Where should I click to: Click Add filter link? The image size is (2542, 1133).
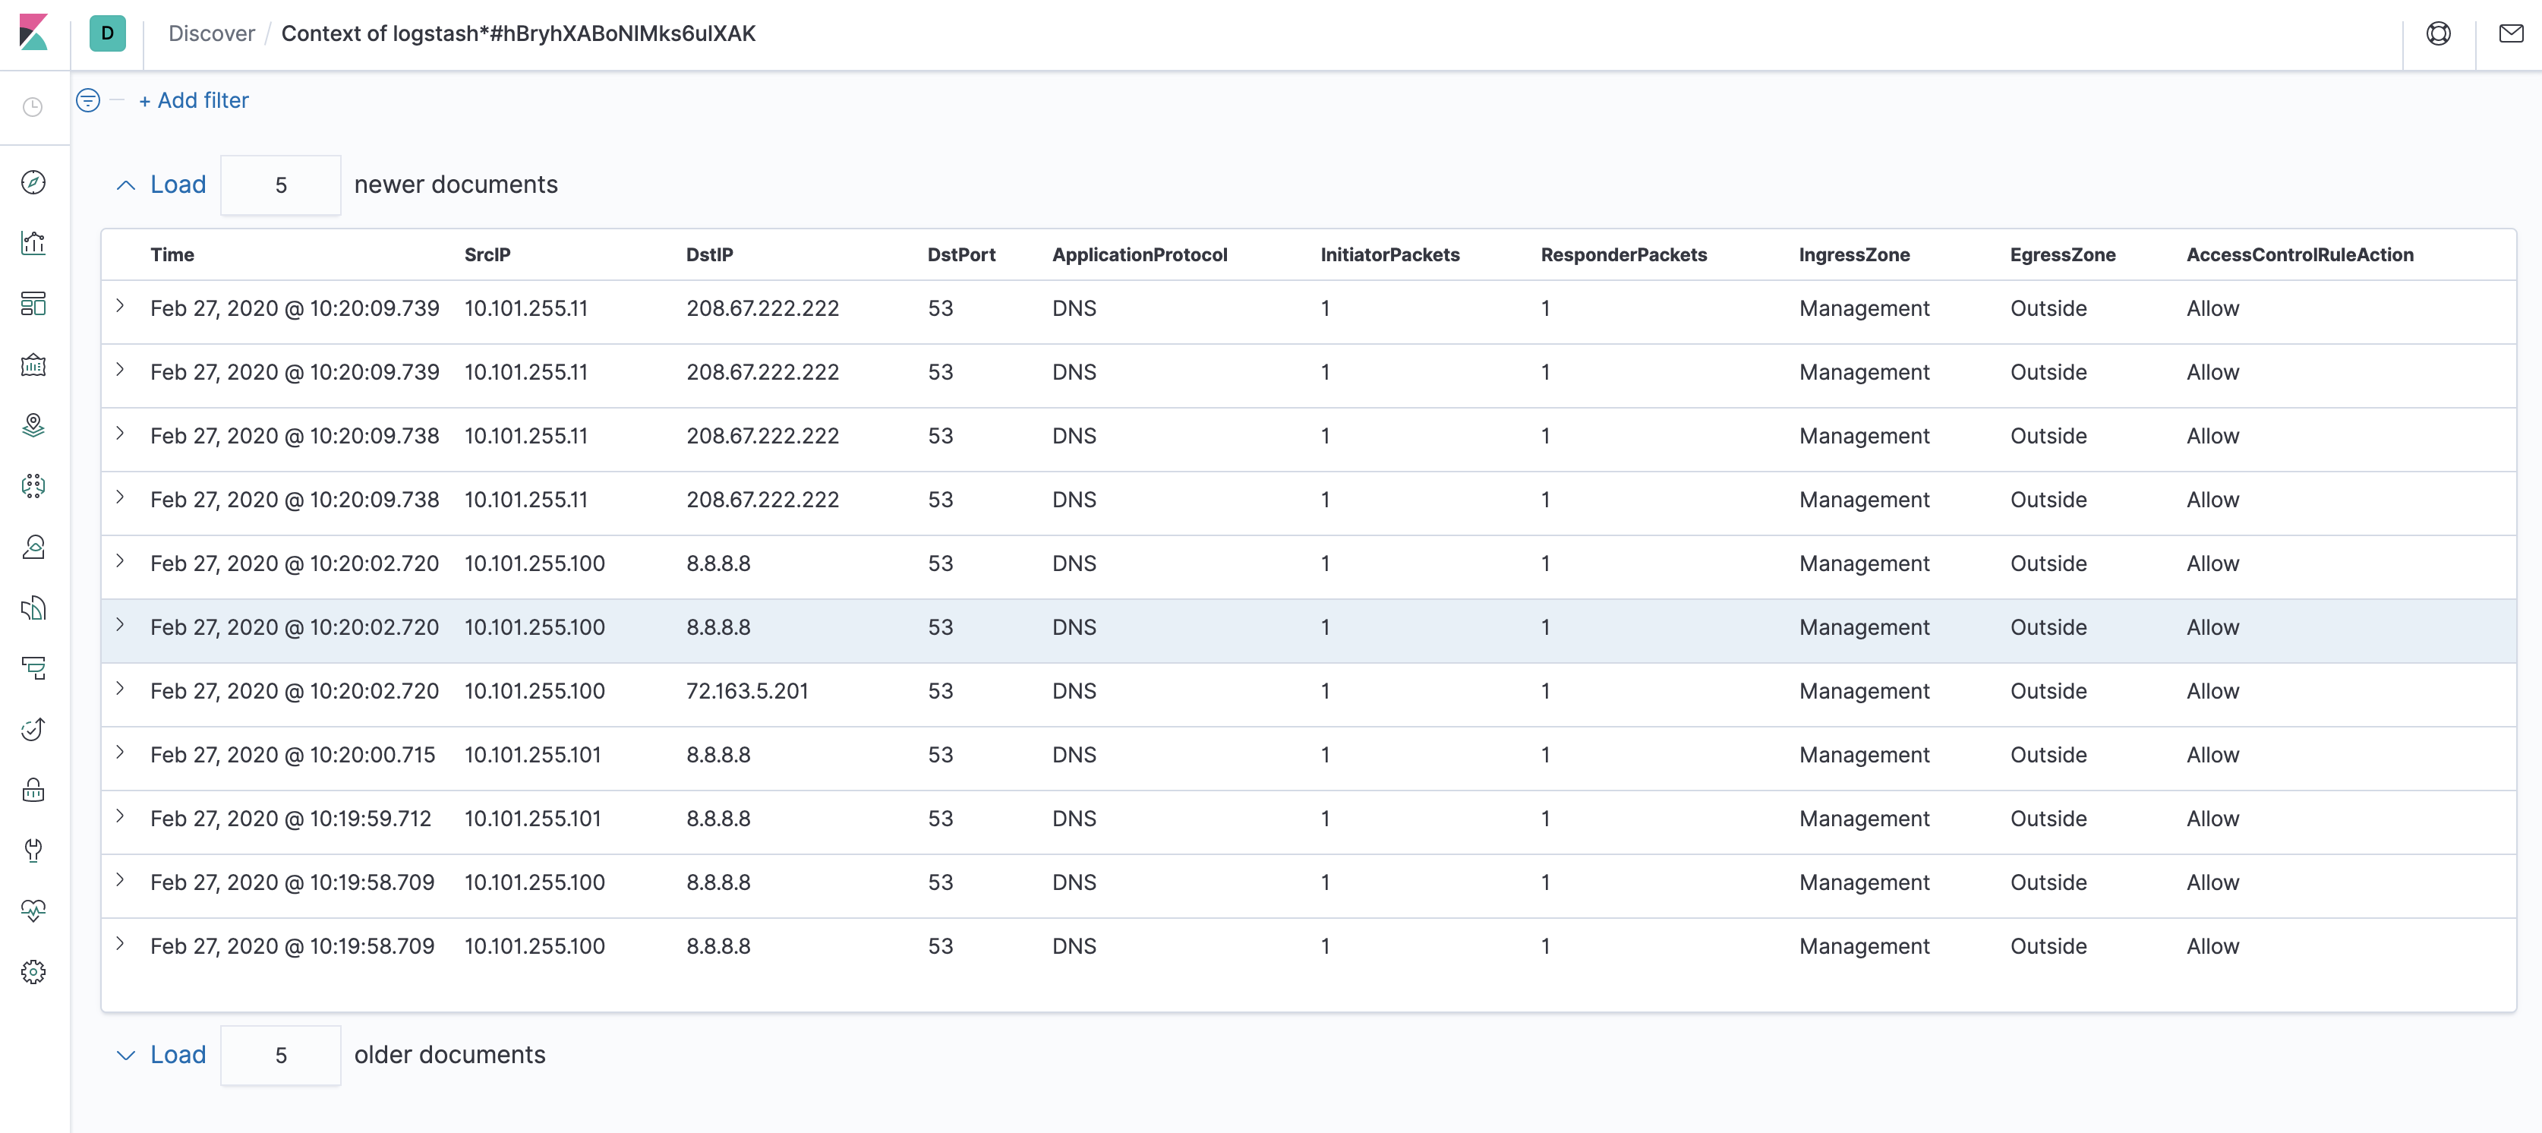[x=194, y=101]
